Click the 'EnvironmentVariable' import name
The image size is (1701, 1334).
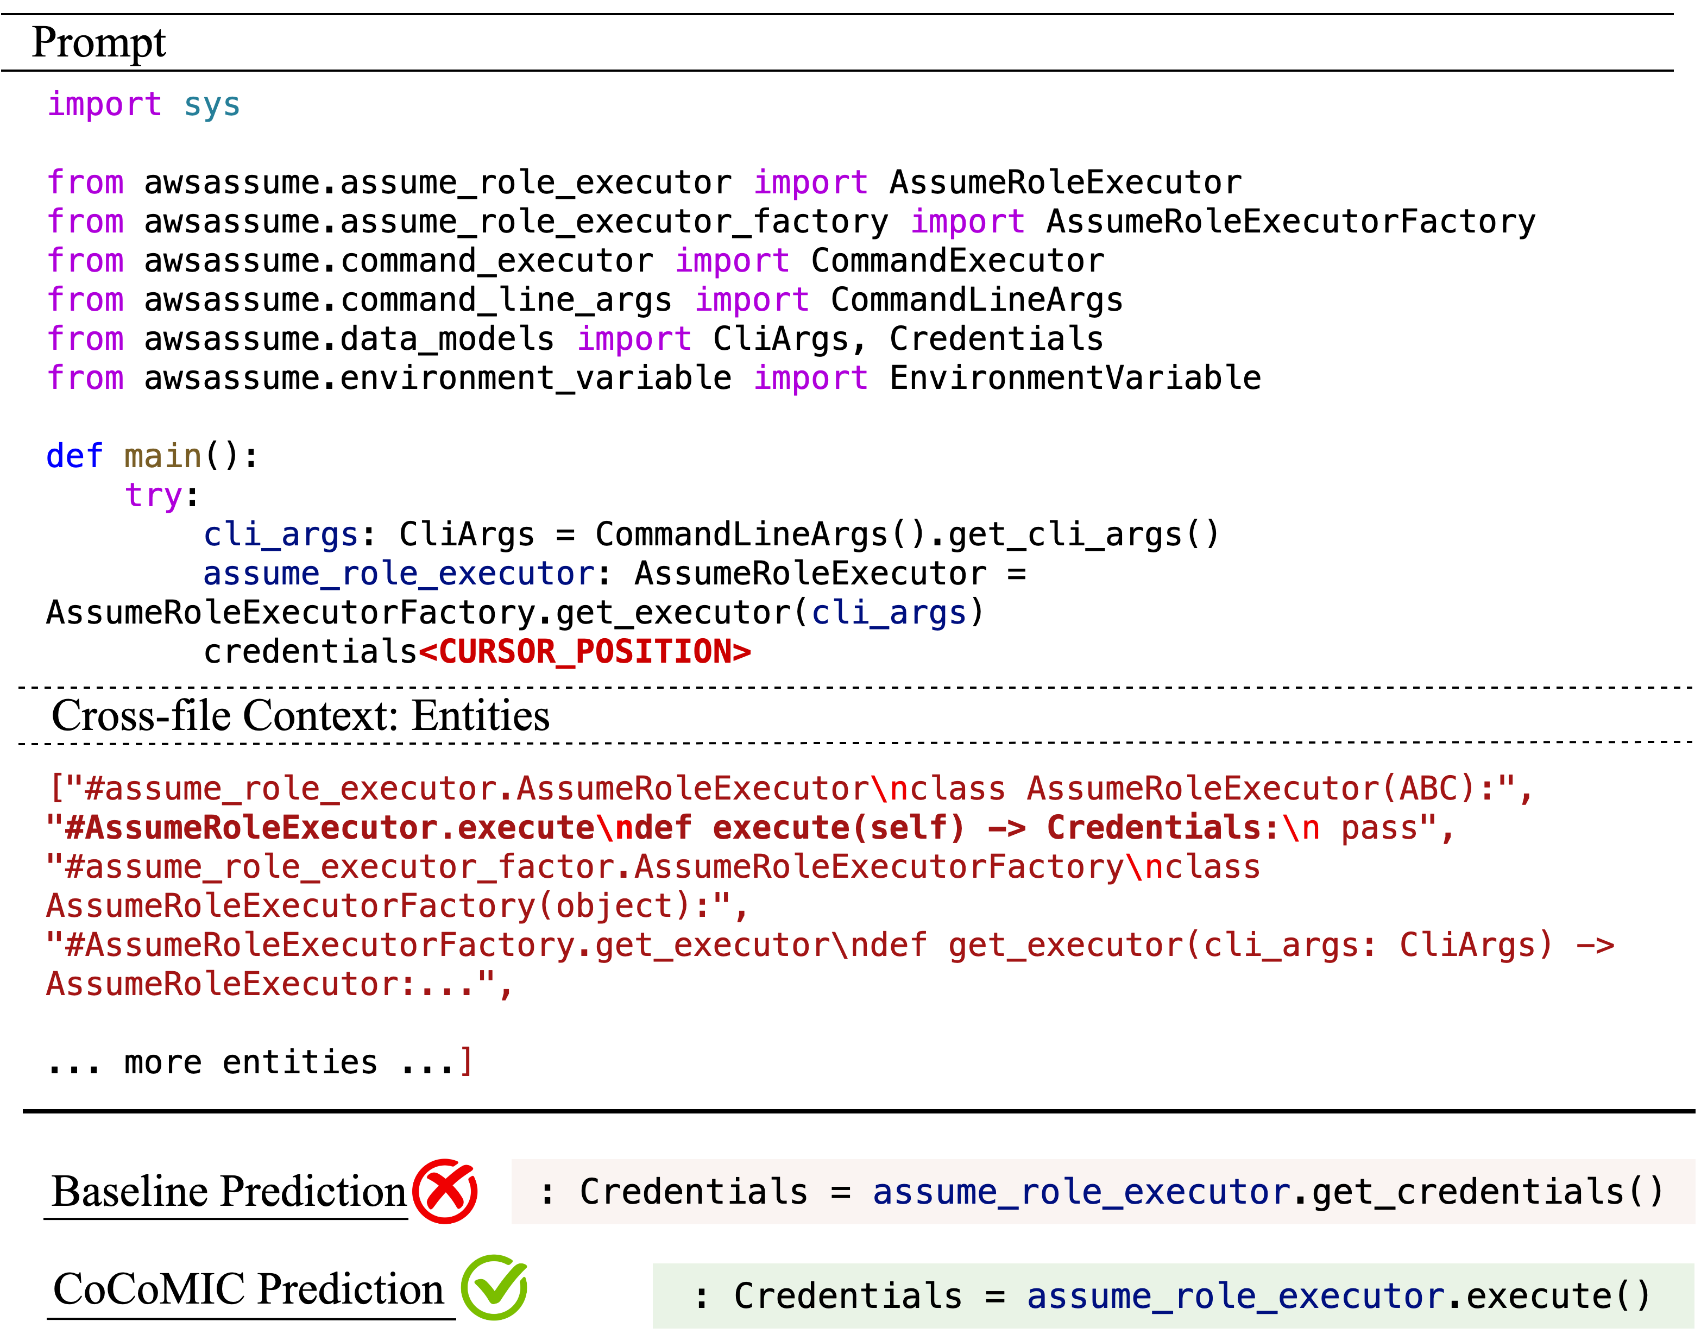point(1075,378)
